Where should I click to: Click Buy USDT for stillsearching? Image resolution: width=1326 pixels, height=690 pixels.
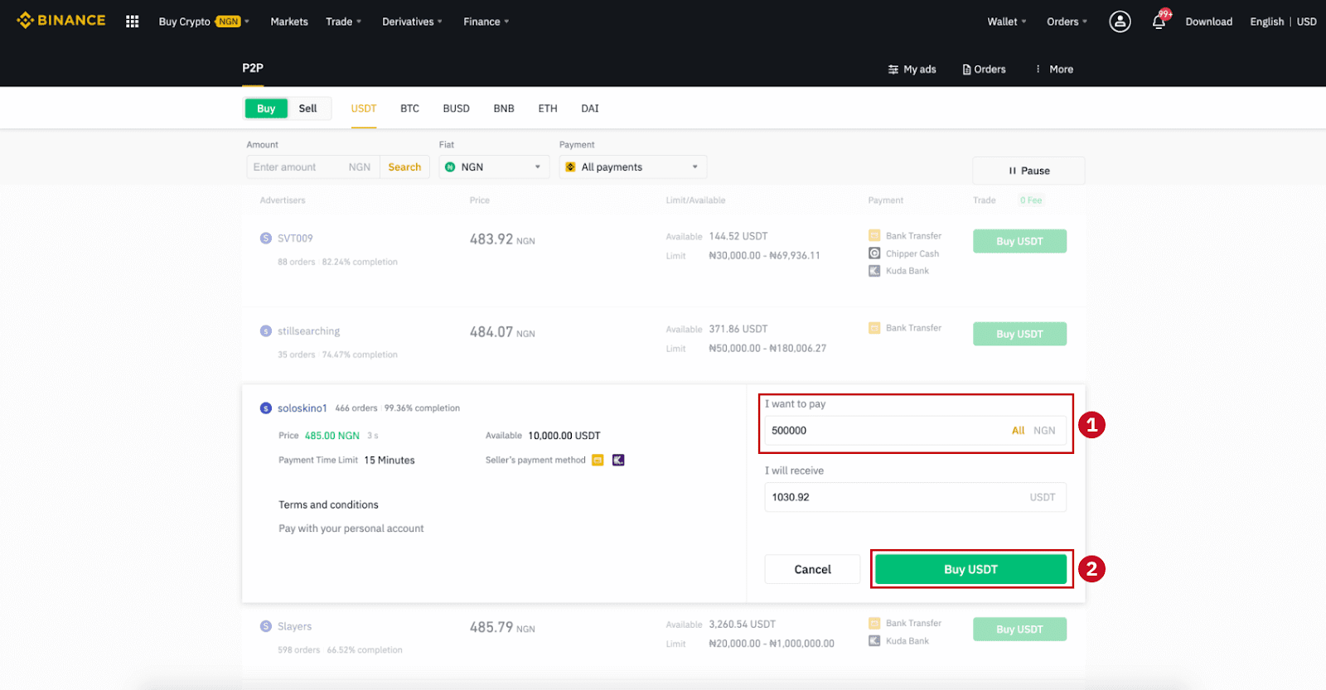click(1019, 334)
